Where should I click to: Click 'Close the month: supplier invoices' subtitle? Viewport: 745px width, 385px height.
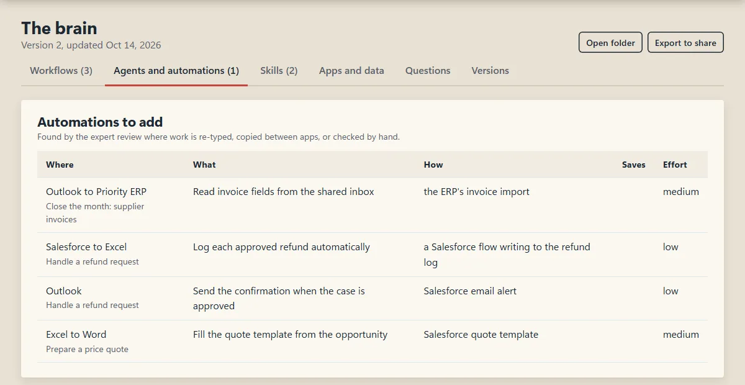coord(95,212)
